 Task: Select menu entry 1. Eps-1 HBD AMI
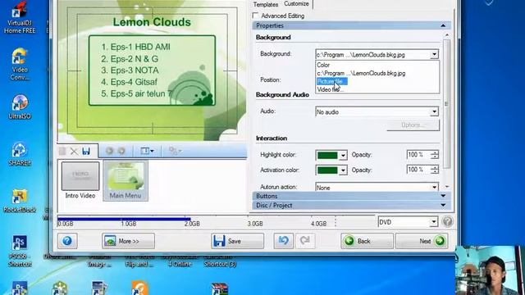[x=135, y=47]
